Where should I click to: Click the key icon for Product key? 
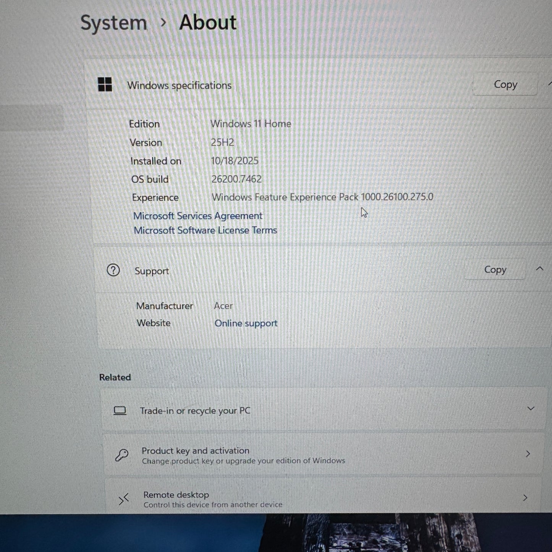(x=122, y=455)
